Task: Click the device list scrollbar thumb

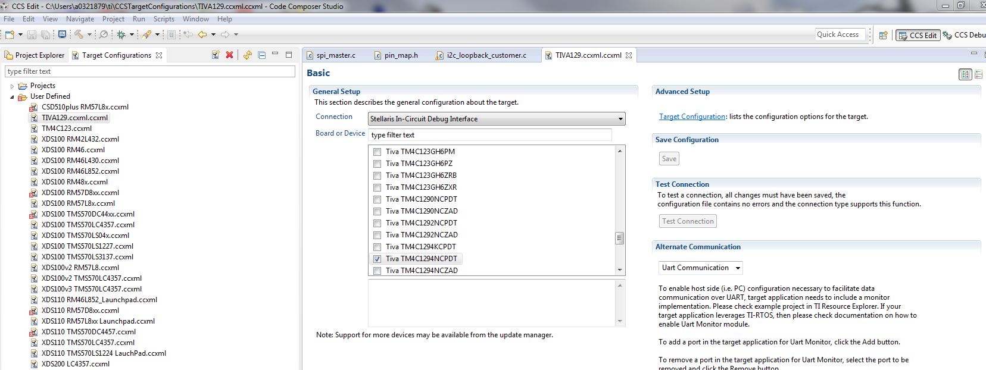Action: point(619,238)
